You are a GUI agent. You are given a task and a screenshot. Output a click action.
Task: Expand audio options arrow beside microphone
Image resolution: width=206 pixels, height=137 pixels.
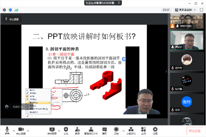point(14,131)
